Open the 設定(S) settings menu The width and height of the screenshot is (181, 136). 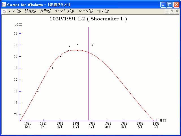coord(30,11)
